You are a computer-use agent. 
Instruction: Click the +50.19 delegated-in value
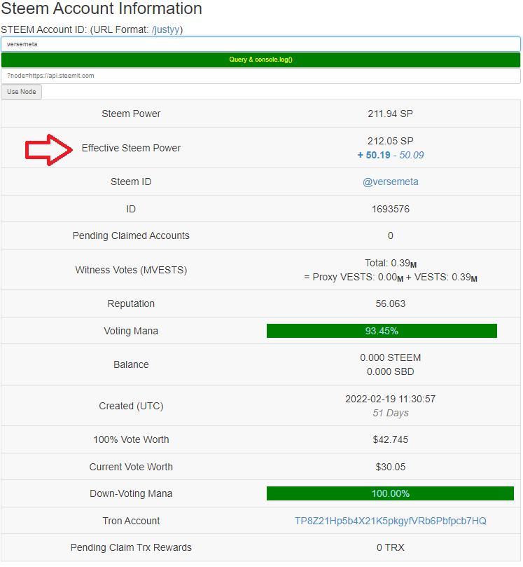point(374,156)
